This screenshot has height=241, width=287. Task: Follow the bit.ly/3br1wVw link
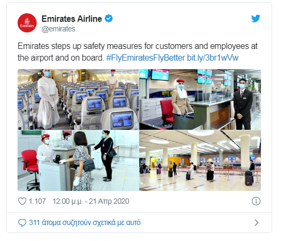(x=213, y=58)
